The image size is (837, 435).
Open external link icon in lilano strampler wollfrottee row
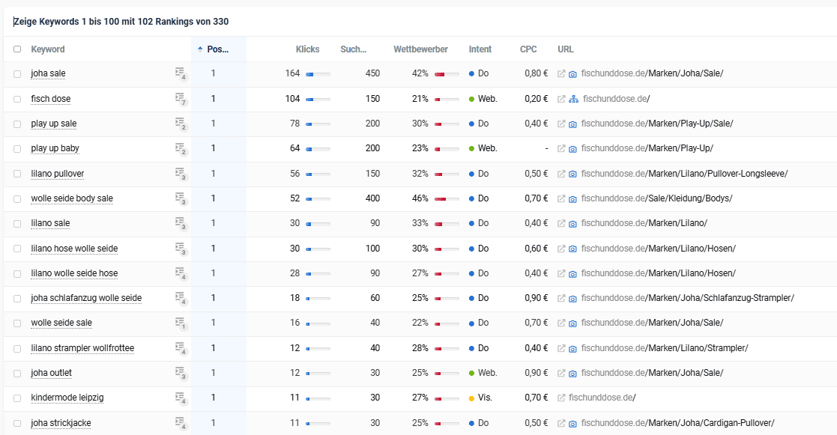[x=561, y=348]
